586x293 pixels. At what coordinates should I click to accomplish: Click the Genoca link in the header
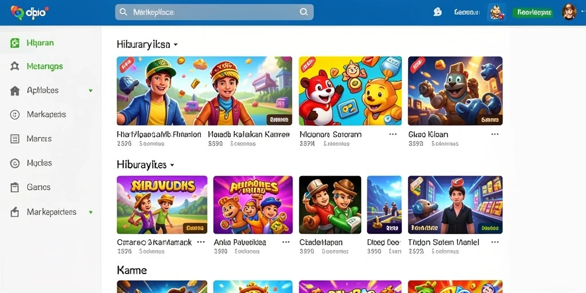coord(467,13)
